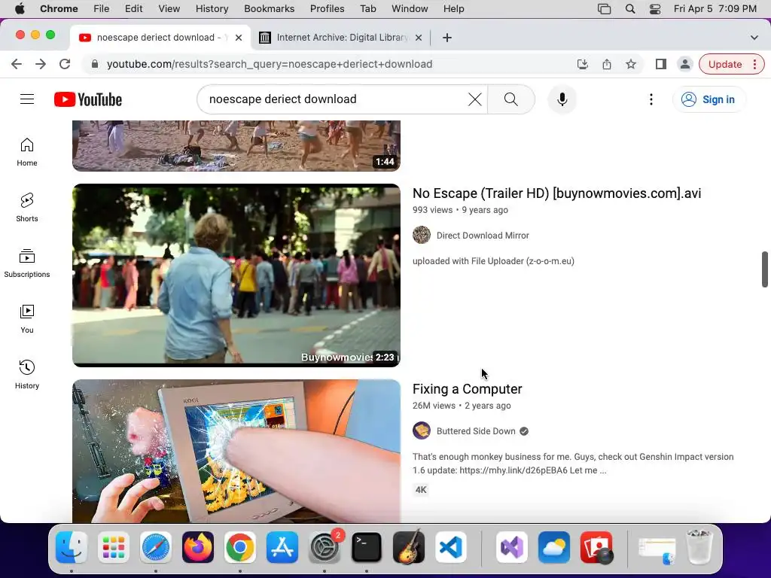Open the YouTube hamburger guide menu
The width and height of the screenshot is (771, 578).
click(x=27, y=99)
